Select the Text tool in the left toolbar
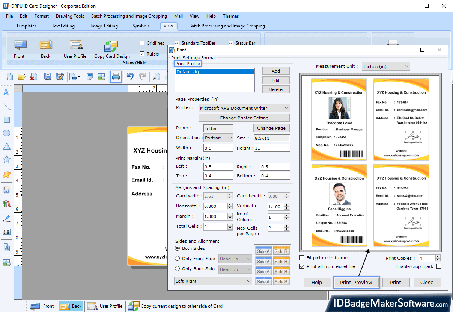453x313 pixels. point(6,92)
